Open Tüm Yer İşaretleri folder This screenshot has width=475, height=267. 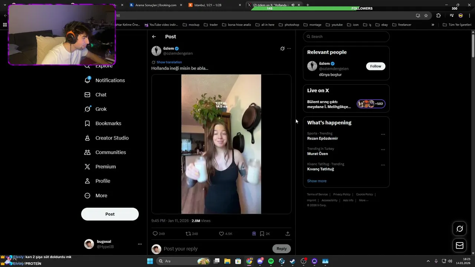point(457,25)
